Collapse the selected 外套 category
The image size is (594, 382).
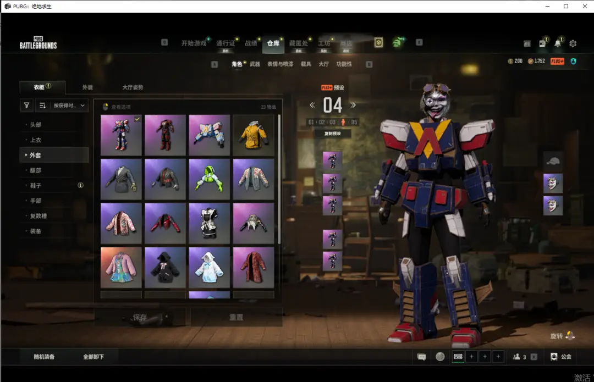coord(54,155)
